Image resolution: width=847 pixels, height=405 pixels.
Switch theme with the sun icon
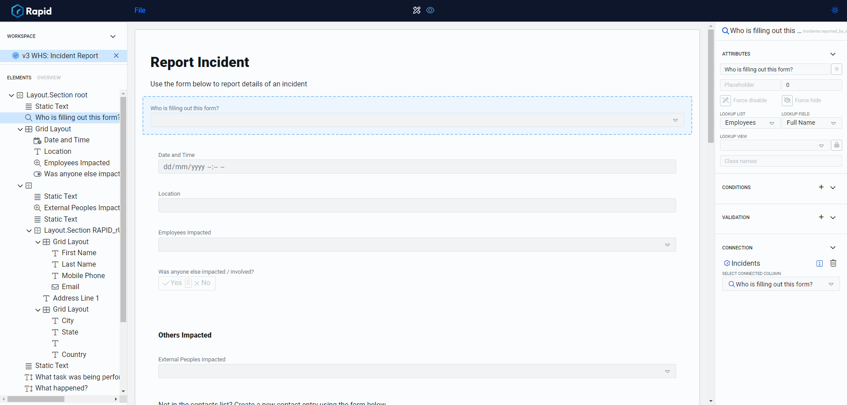(835, 10)
